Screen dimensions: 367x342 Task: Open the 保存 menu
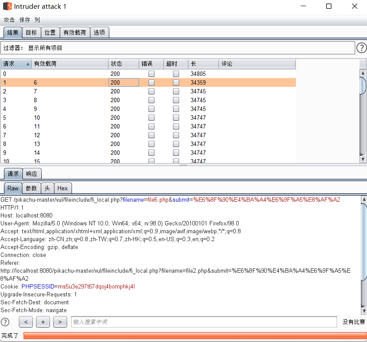pyautogui.click(x=25, y=20)
